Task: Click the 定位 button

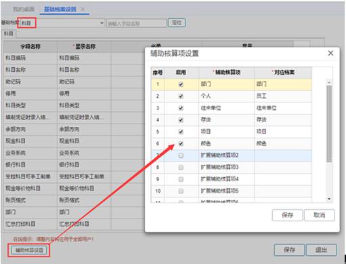Action: tap(177, 23)
